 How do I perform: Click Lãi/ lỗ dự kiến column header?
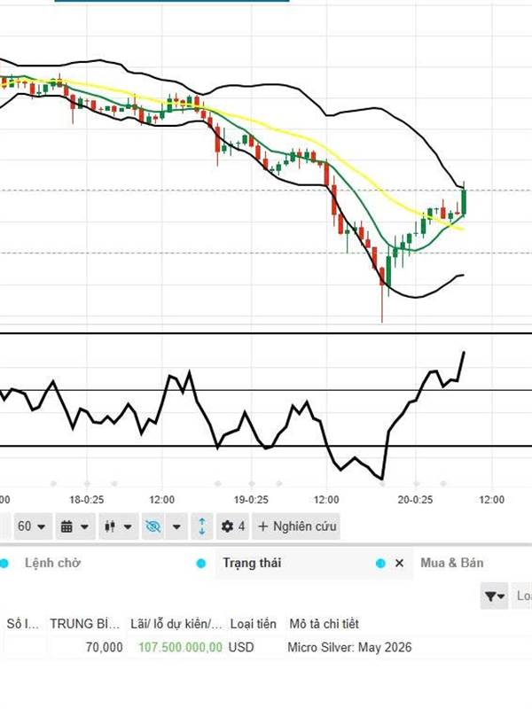tap(176, 624)
